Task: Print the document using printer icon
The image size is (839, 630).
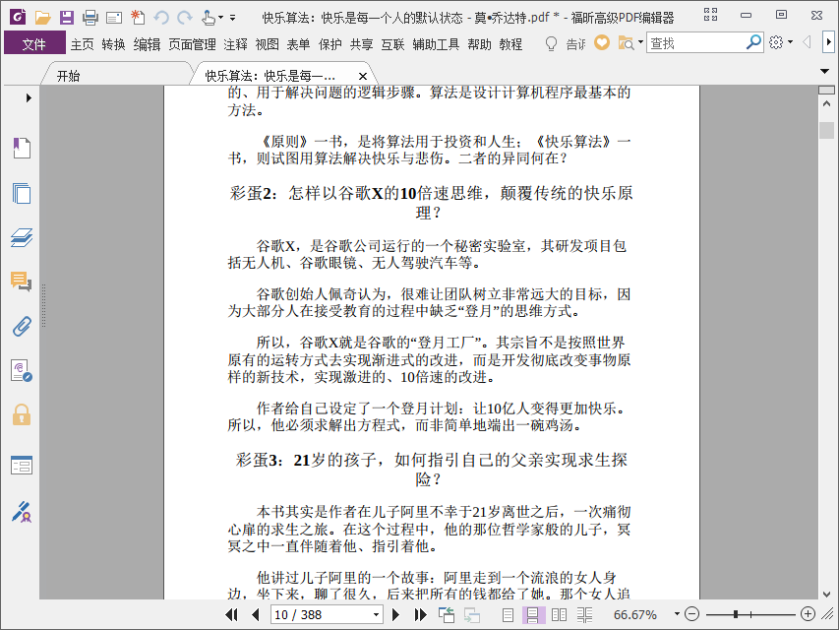Action: pos(90,18)
